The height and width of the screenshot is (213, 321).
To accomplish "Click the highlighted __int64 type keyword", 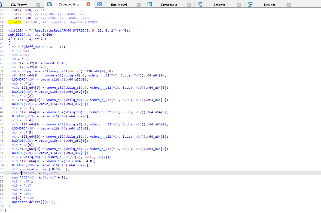I will tap(15, 22).
